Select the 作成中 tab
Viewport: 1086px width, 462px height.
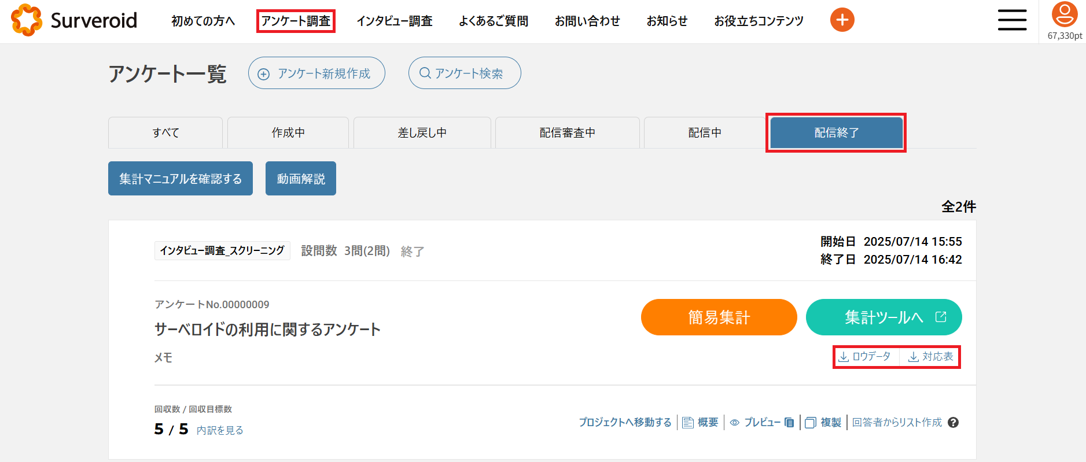point(288,133)
